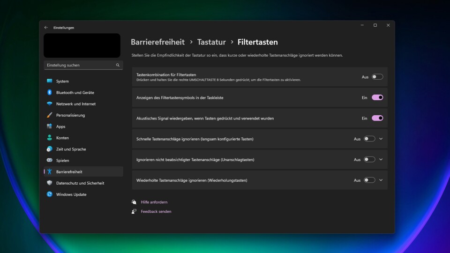Go back with the arrow icon
The height and width of the screenshot is (253, 450).
coord(46,28)
